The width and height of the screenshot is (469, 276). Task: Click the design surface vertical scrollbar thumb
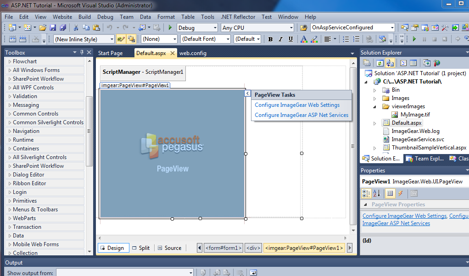pyautogui.click(x=353, y=146)
